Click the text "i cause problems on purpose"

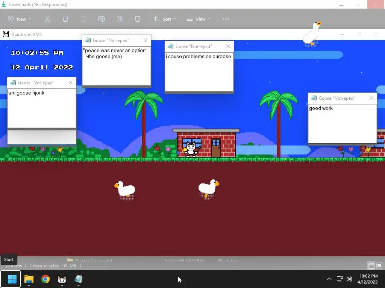[199, 56]
